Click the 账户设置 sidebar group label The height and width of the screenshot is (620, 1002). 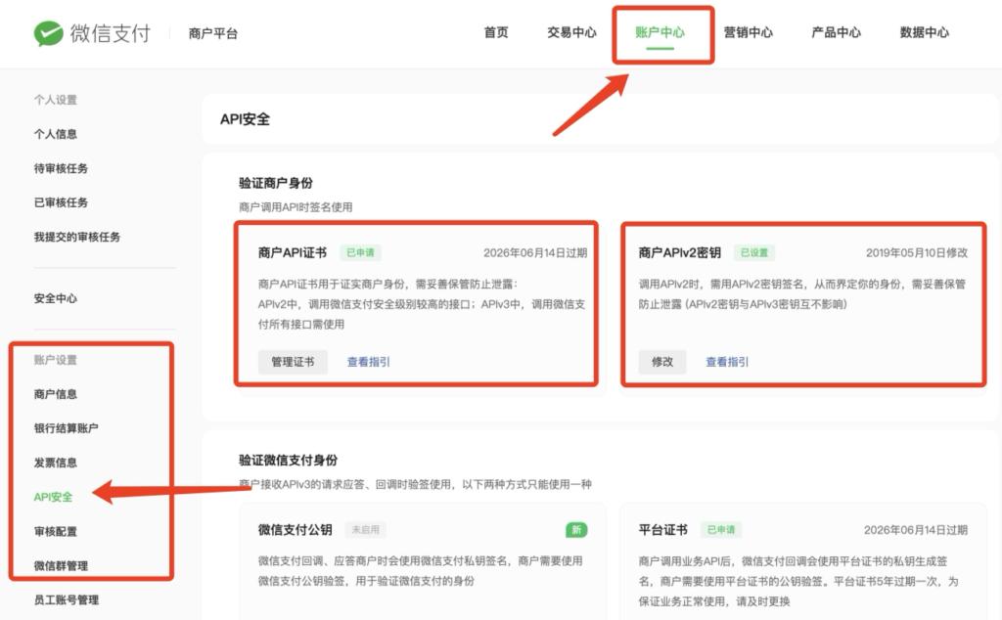(56, 360)
